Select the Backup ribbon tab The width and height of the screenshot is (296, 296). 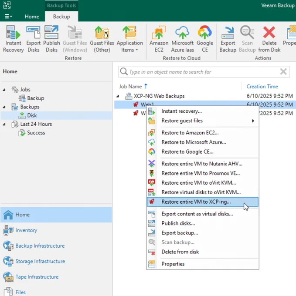[61, 17]
